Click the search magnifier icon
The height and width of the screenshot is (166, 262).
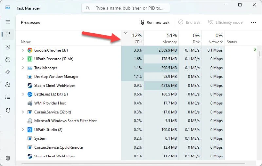(x=88, y=8)
